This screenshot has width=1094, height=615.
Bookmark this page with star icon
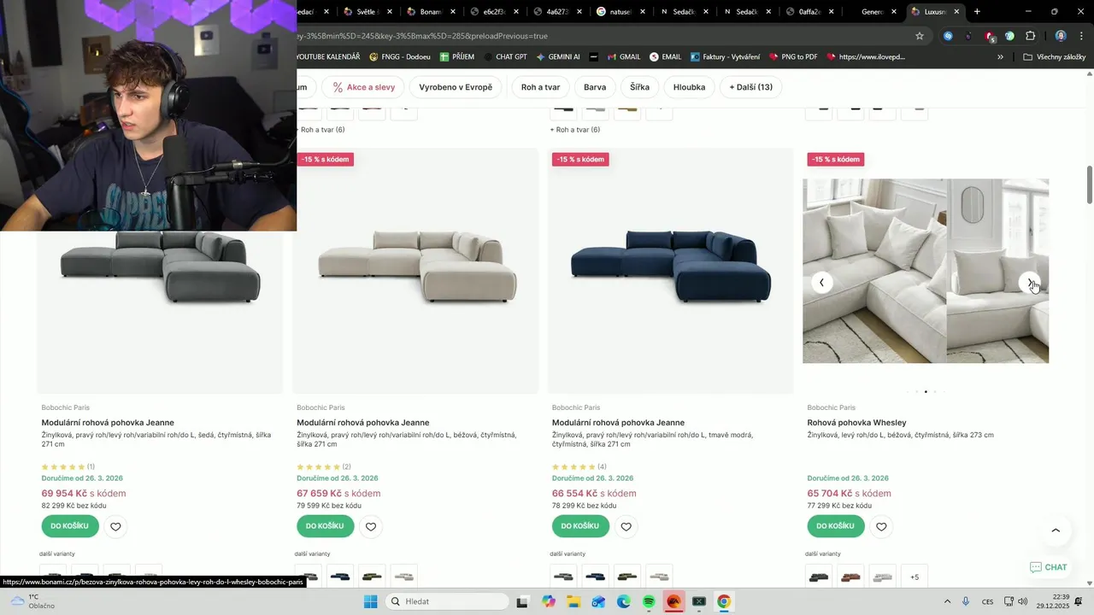coord(920,36)
